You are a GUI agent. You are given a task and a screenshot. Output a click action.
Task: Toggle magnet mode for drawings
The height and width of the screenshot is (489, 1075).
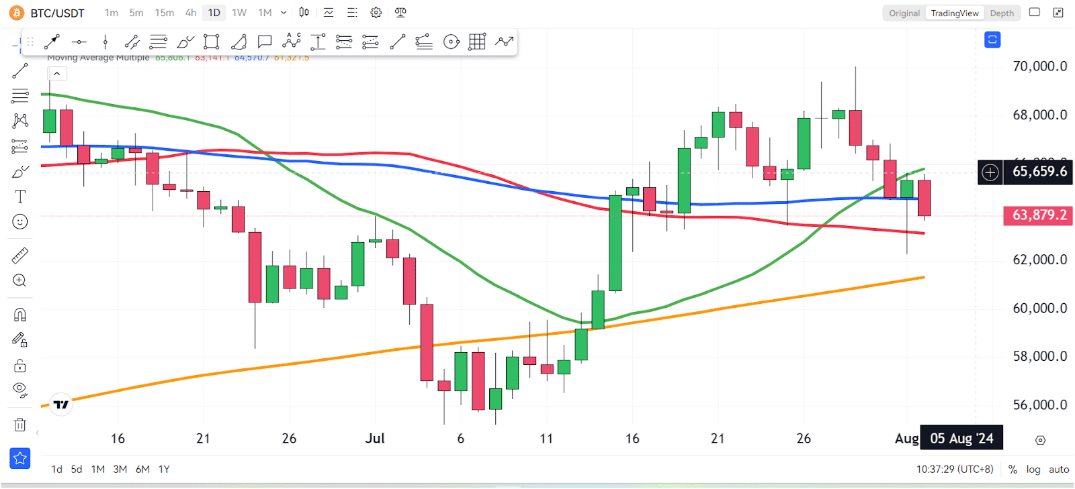point(20,315)
